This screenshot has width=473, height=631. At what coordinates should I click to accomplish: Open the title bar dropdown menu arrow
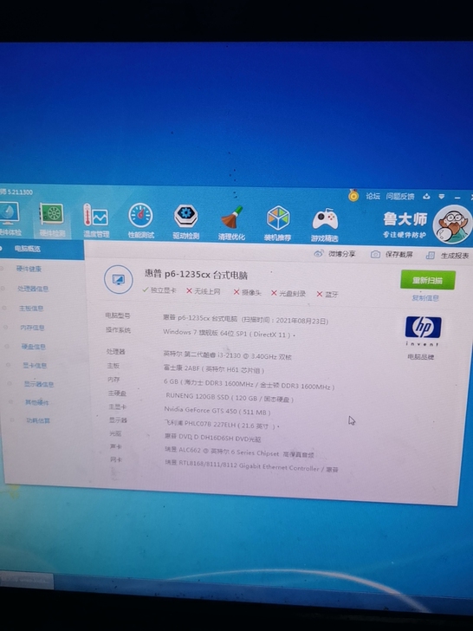tap(442, 197)
